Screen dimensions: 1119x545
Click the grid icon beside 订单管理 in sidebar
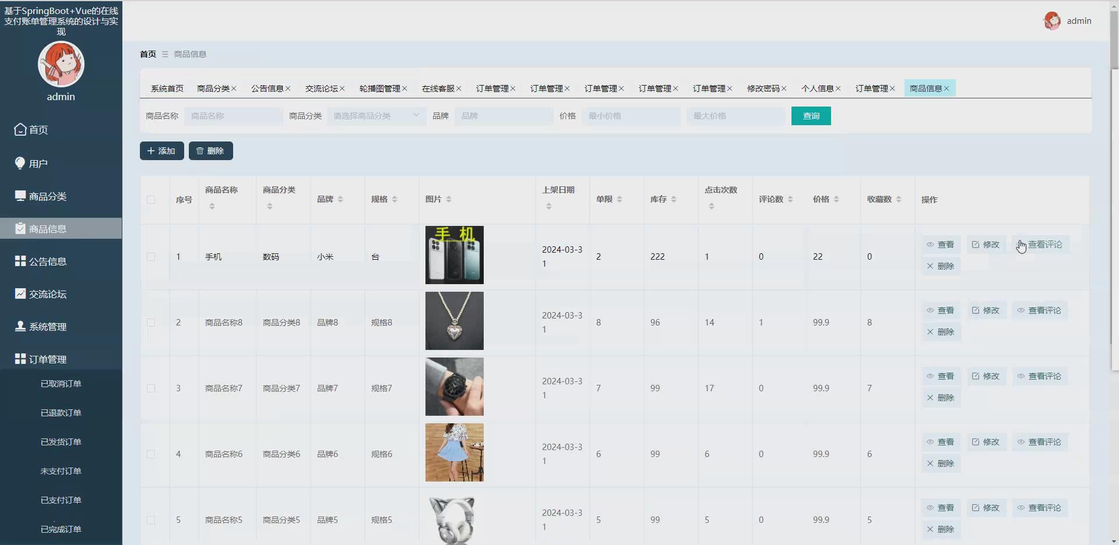coord(20,359)
